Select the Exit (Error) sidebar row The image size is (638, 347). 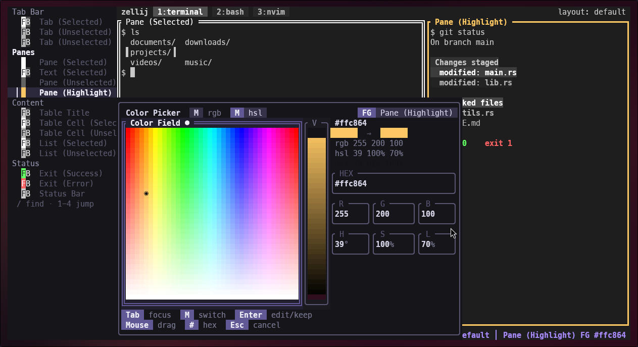(x=62, y=183)
